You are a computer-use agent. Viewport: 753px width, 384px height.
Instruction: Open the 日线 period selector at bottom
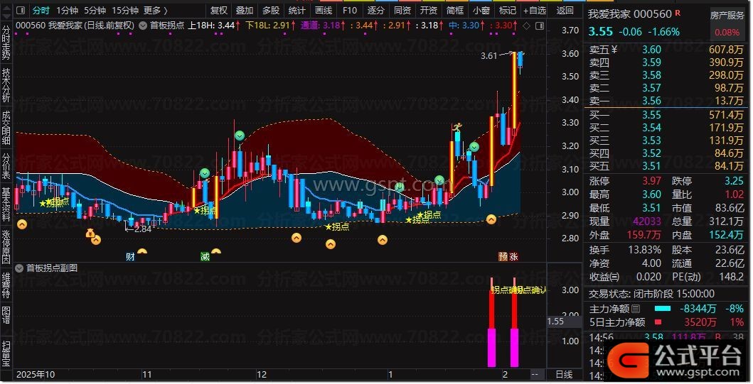563,374
